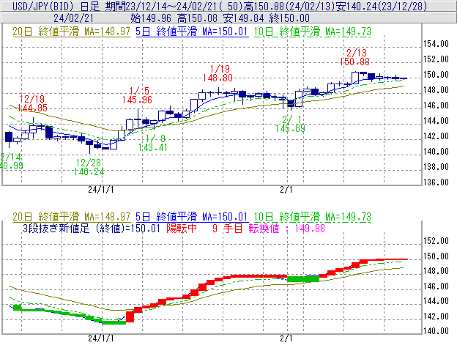Click the open value 始149.96
Image resolution: width=457 pixels, height=348 pixels.
pyautogui.click(x=151, y=18)
